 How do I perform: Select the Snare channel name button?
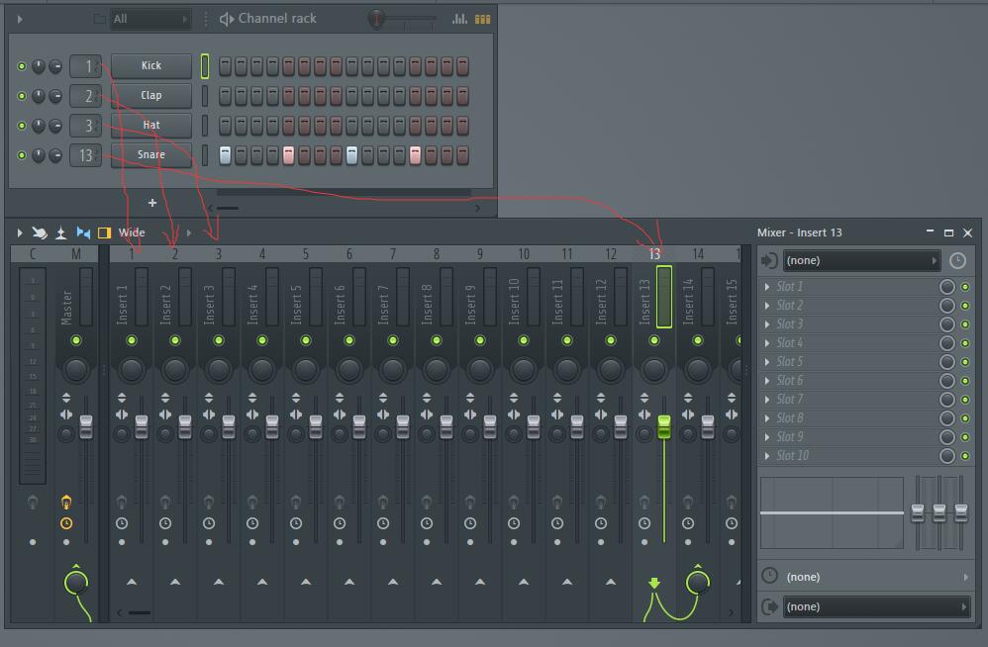[x=149, y=155]
